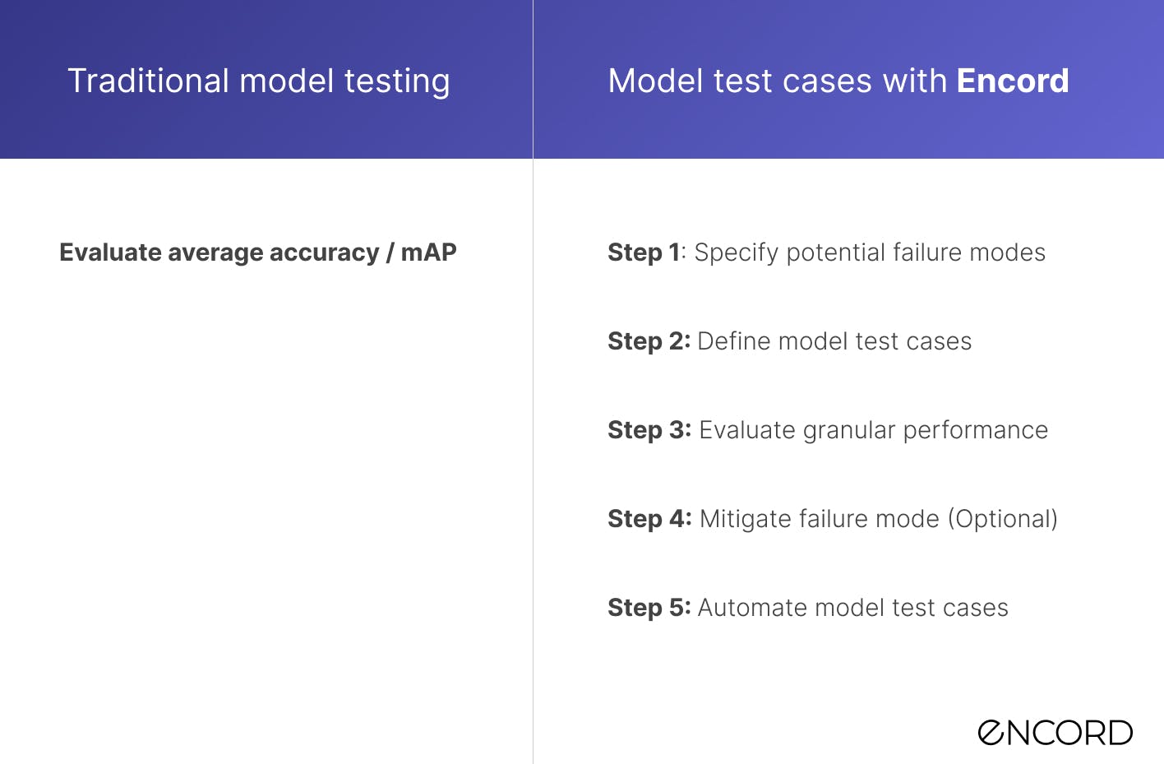1164x764 pixels.
Task: Click 'Evaluate average accuracy / mAP' text
Action: (258, 252)
